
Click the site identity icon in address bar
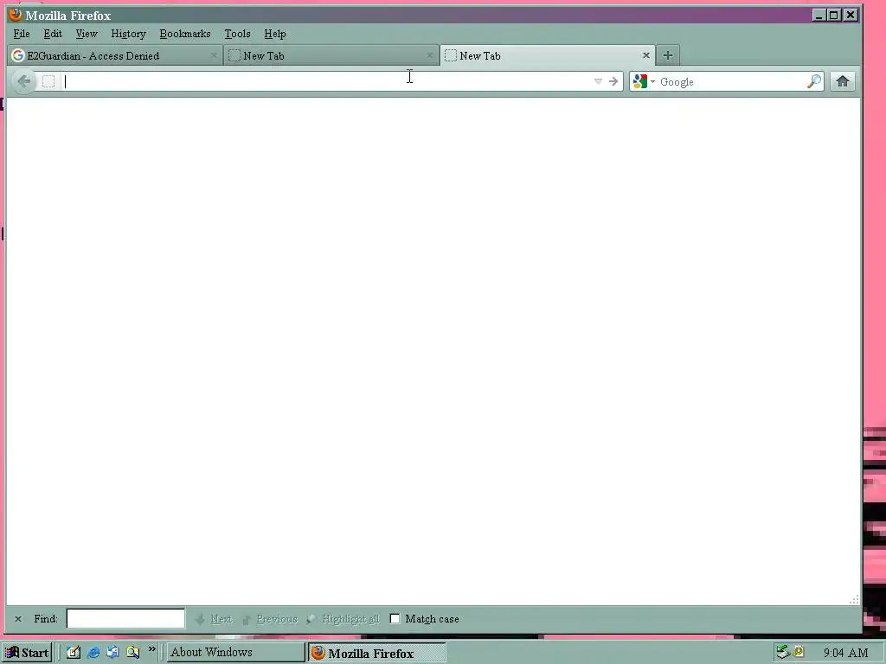[x=48, y=81]
